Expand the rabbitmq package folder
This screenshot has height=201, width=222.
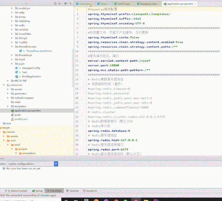(12, 21)
